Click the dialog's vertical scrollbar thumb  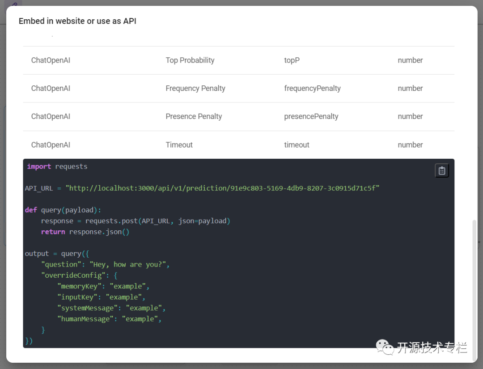tap(475, 290)
